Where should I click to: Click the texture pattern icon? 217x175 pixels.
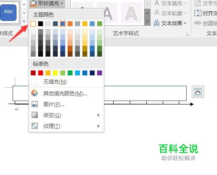[35, 126]
